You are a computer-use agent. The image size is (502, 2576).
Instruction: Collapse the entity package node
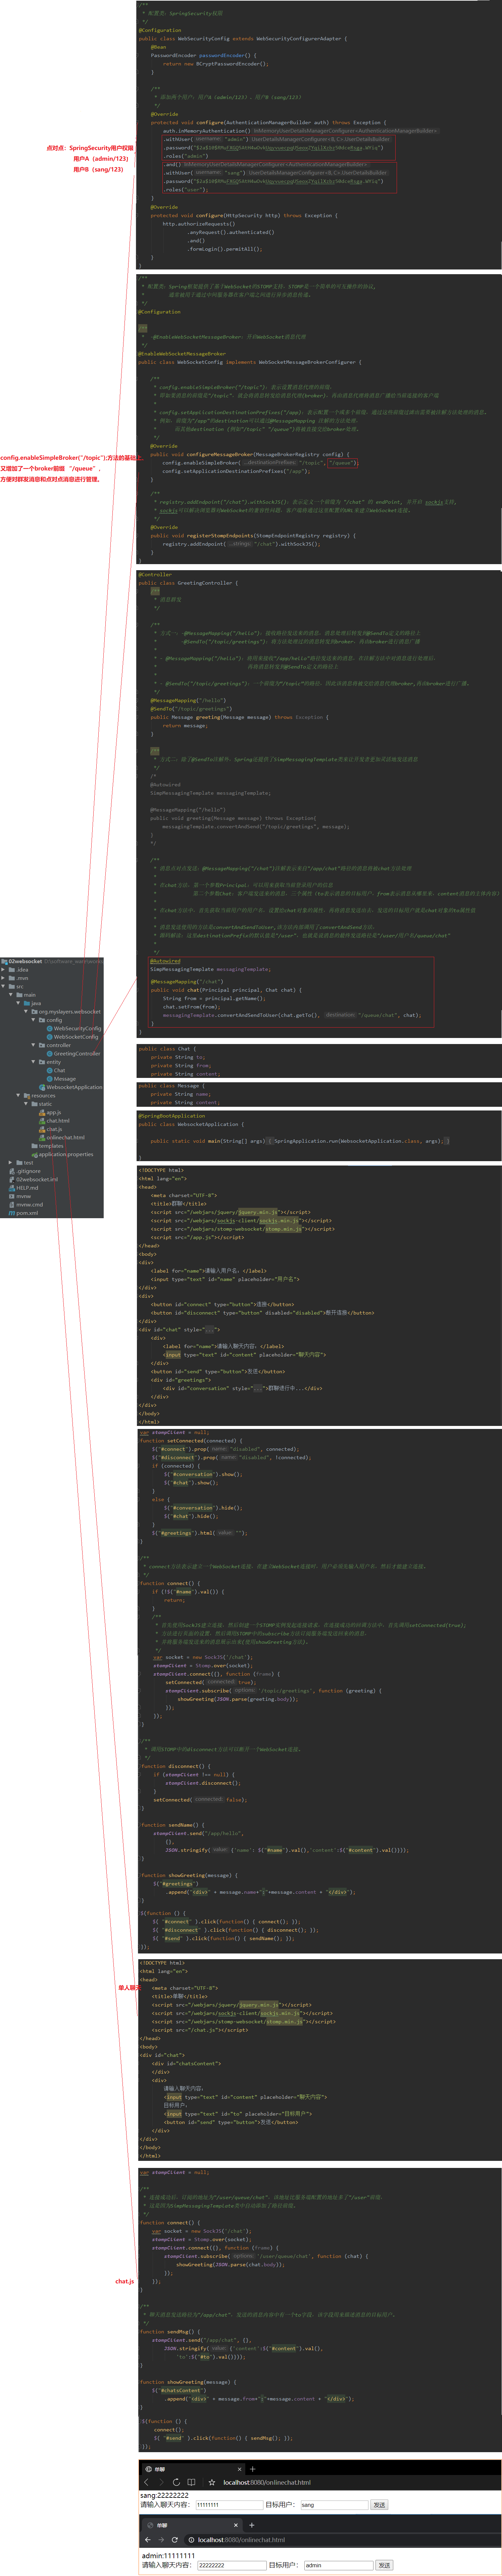click(33, 1062)
